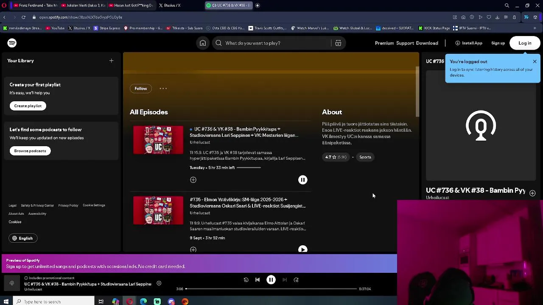Open a new browser tab
This screenshot has height=305, width=543.
(x=258, y=6)
